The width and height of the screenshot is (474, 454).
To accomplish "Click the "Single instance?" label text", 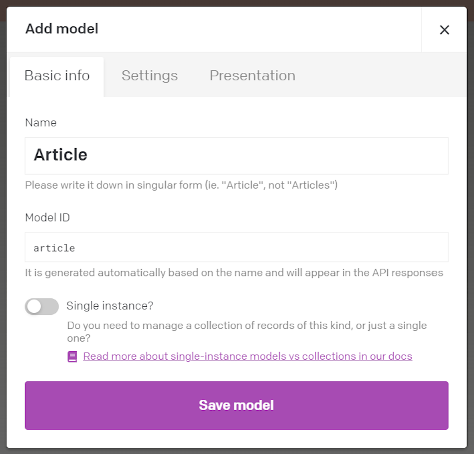I will [x=110, y=305].
